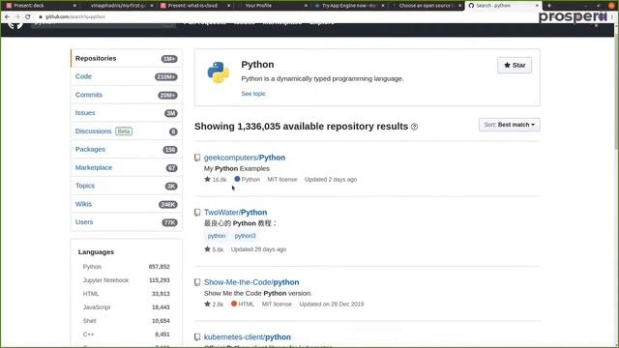Click the help icon after repository results
The width and height of the screenshot is (619, 348).
click(x=414, y=127)
